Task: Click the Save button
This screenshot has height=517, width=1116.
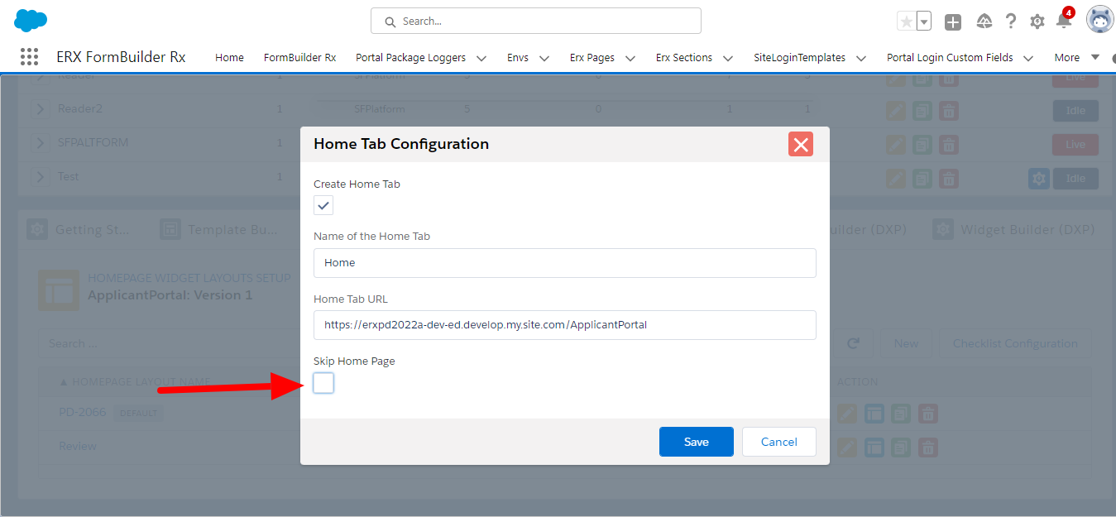Action: tap(696, 442)
